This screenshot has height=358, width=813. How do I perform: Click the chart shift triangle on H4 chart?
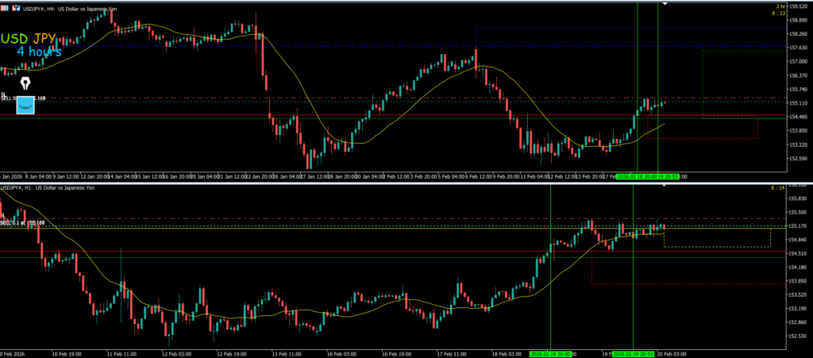click(x=665, y=4)
